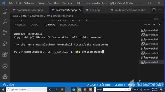
Task: Open the Help menu
Action: 78,3
